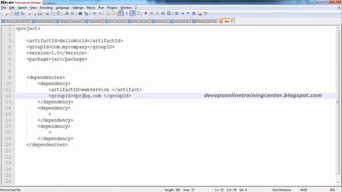Toggle Show all characters pilcrow icon
Image resolution: width=342 pixels, height=192 pixels.
point(127,13)
